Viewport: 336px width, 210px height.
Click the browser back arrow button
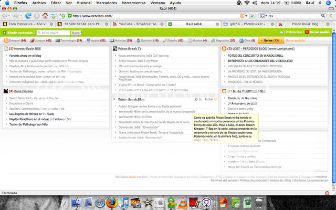pyautogui.click(x=6, y=16)
